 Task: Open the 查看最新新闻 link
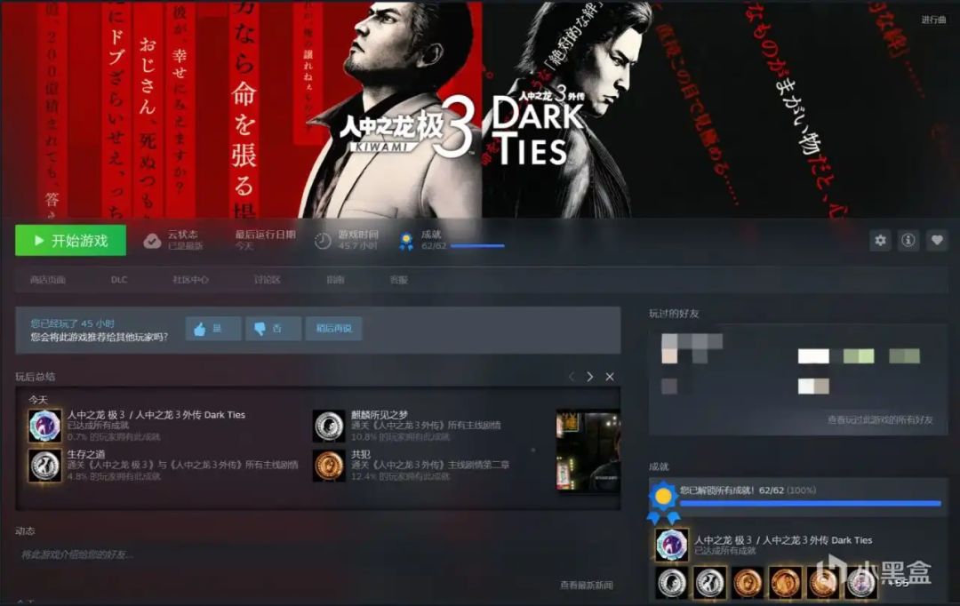[587, 586]
